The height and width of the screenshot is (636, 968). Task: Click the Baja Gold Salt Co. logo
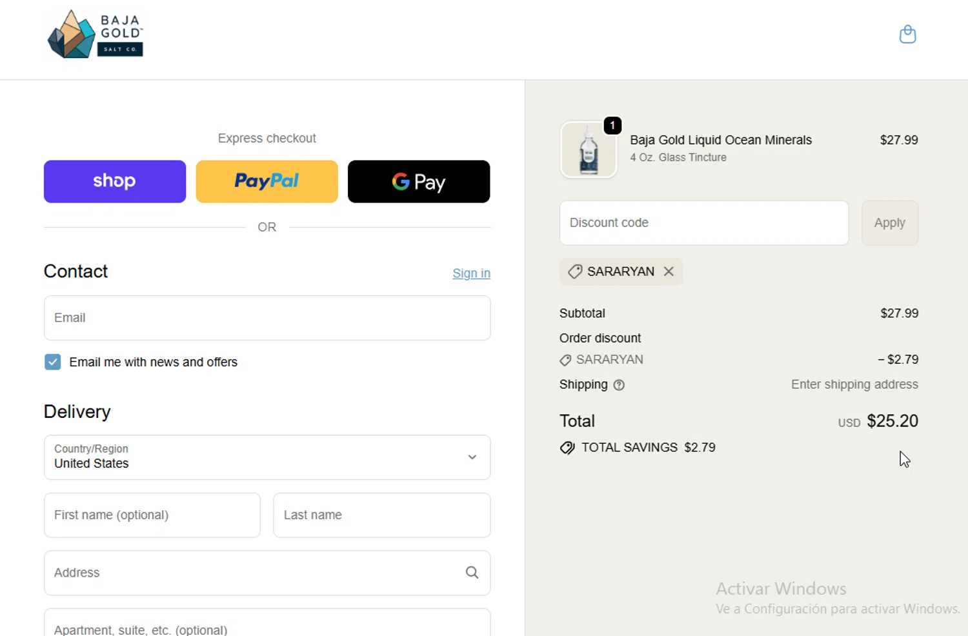[x=96, y=35]
